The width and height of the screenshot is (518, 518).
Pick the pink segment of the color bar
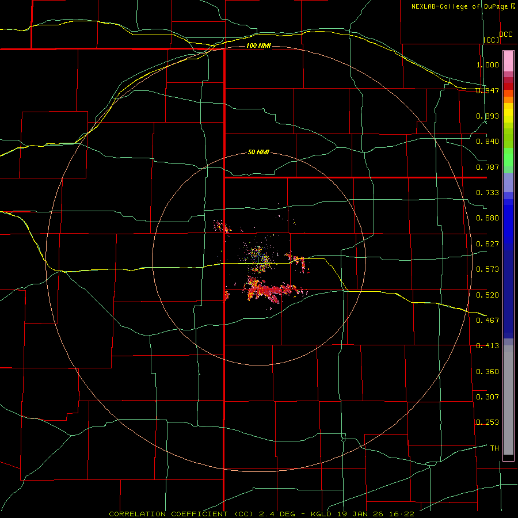click(x=508, y=62)
